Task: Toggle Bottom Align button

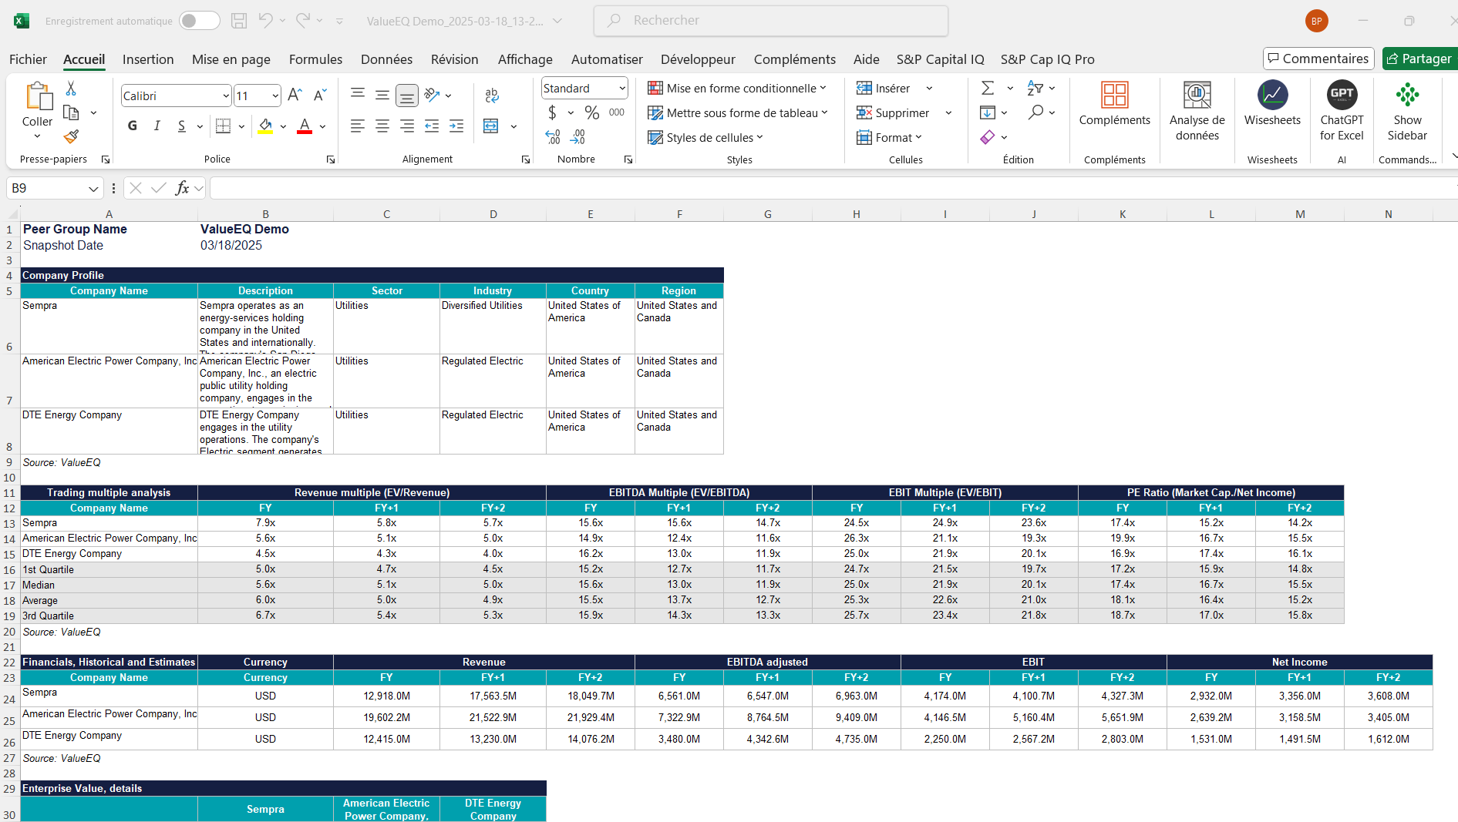Action: click(x=406, y=95)
